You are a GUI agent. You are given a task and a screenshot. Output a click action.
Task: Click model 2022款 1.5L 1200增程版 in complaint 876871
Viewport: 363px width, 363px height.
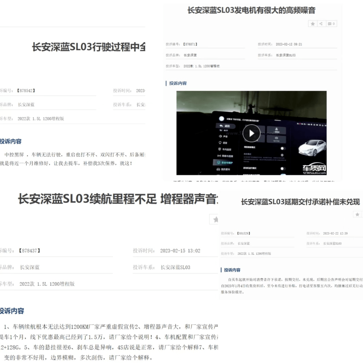point(201,66)
